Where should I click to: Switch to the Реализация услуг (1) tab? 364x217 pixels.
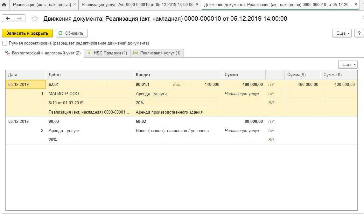(157, 53)
